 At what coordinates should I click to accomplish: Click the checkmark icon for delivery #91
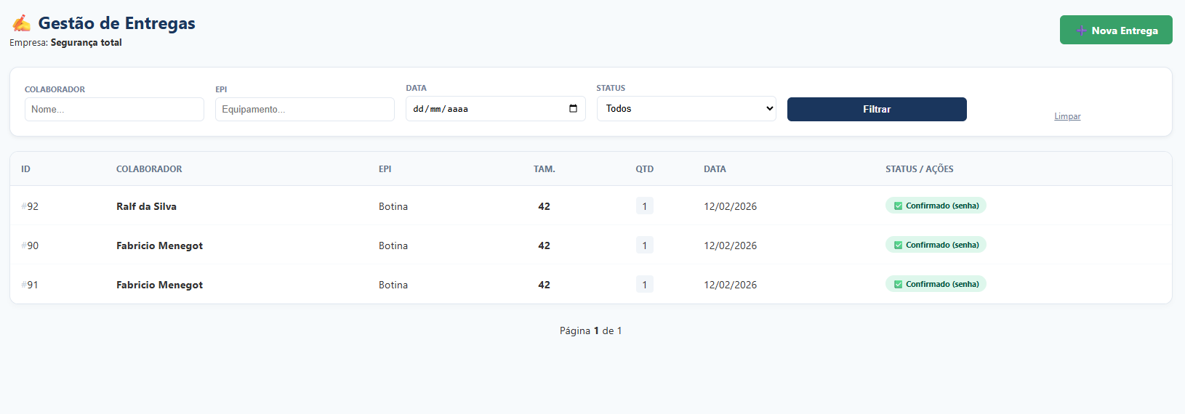tap(898, 285)
